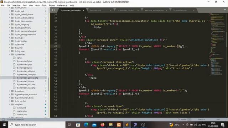Screen dimensions: 228x128
Task: Close the welcome_message.php tab
Action: [x=166, y=10]
